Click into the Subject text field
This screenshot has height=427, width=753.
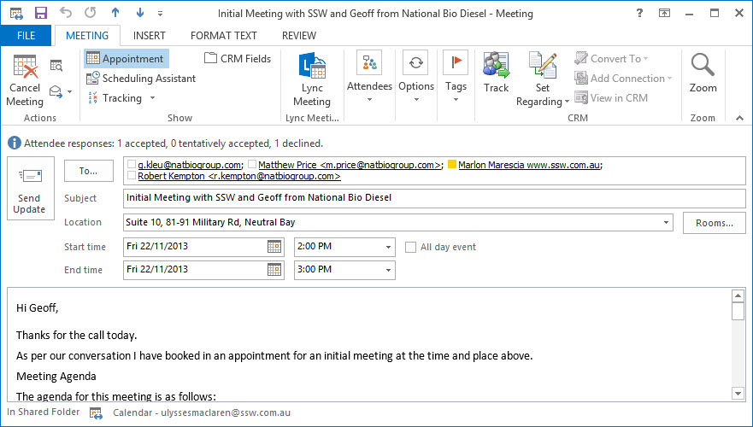(x=427, y=198)
